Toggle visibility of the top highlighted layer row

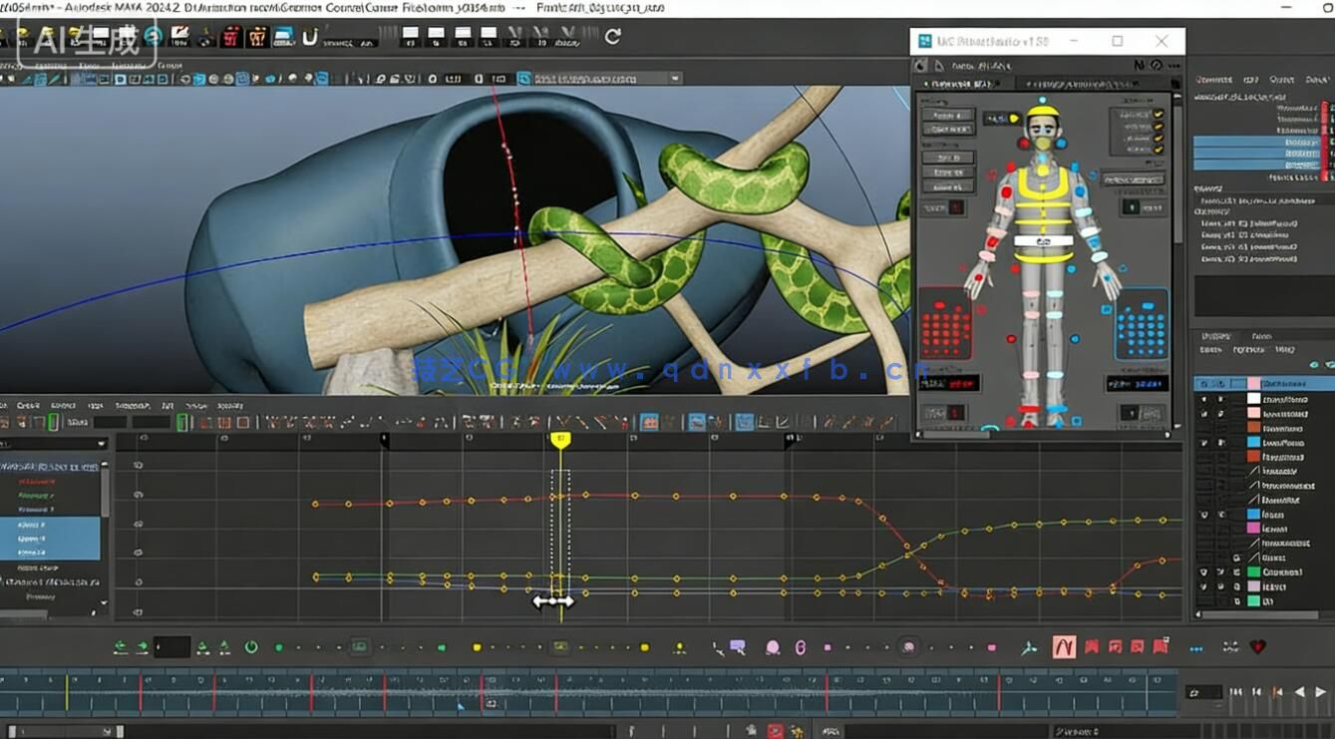pos(1204,384)
